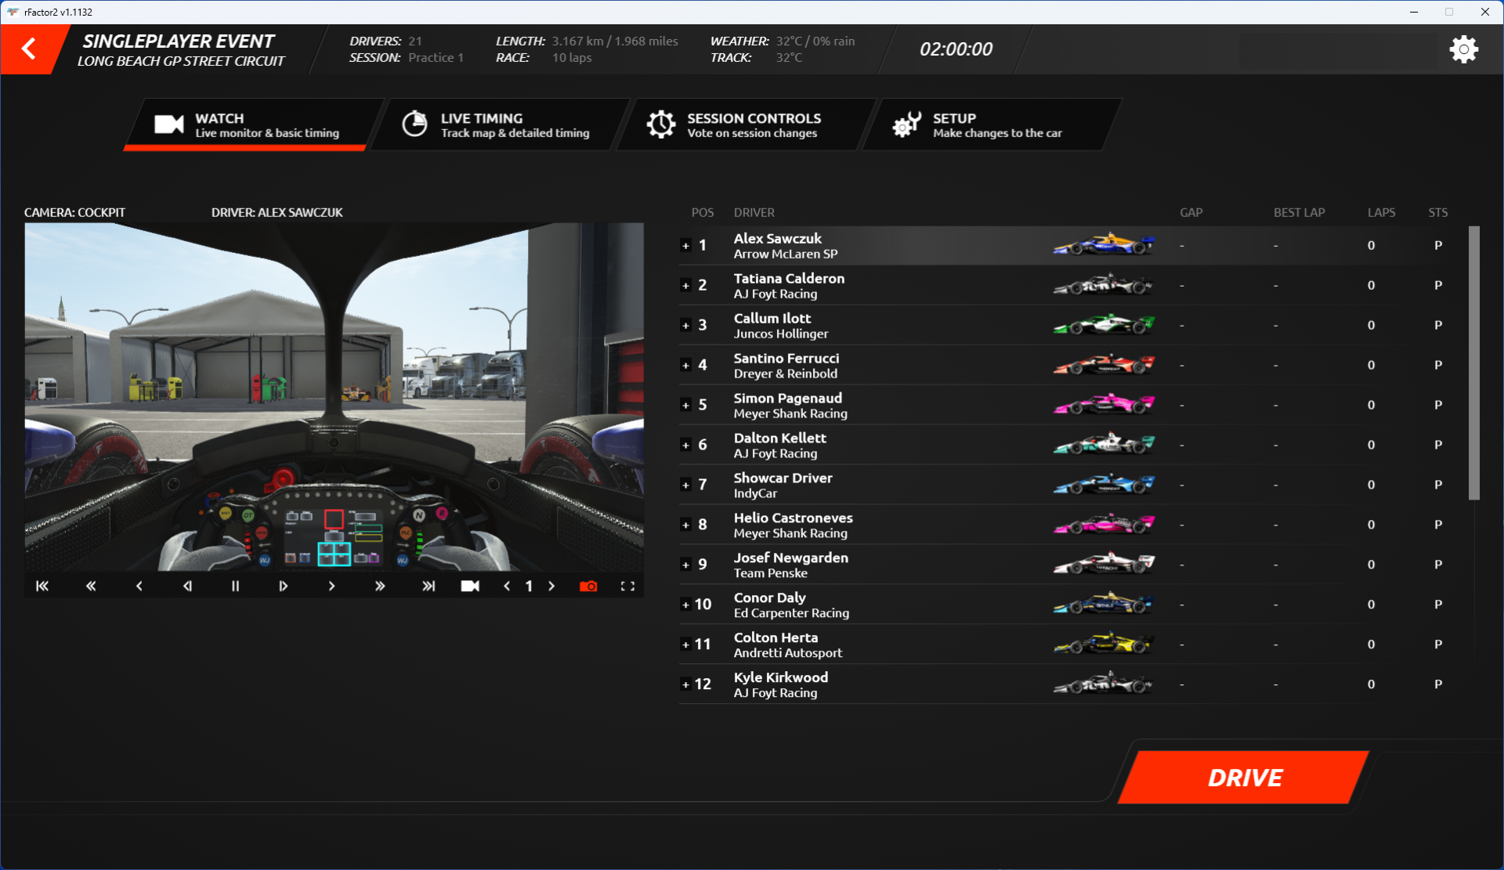Click the cockpit camera preview

click(334, 398)
